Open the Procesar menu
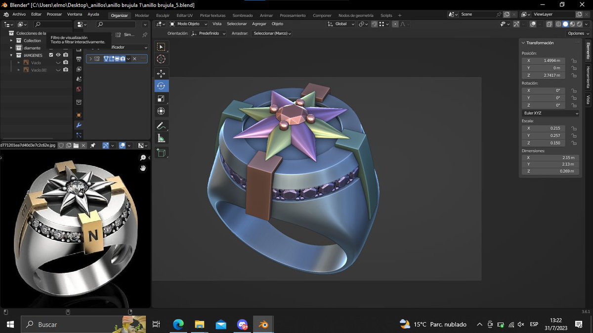Viewport: 593px width, 333px height. coord(54,15)
